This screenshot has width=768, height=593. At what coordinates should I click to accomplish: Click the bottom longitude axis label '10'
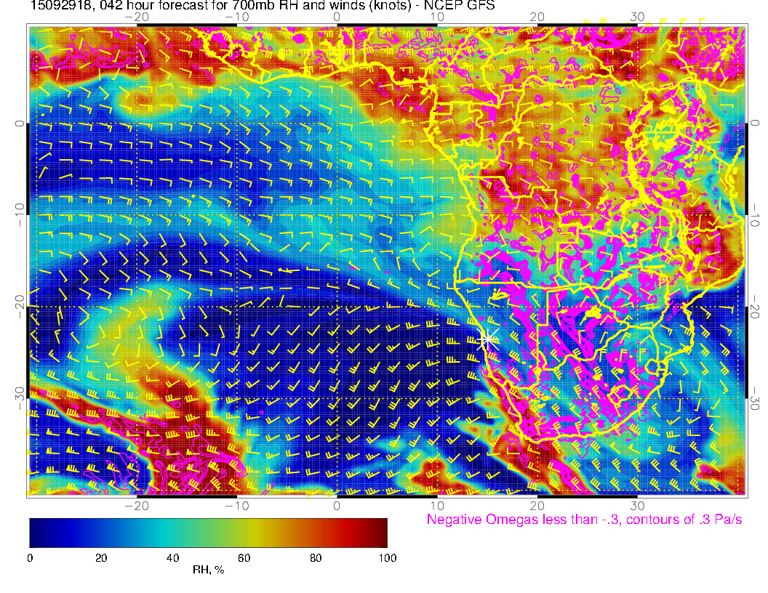point(437,506)
